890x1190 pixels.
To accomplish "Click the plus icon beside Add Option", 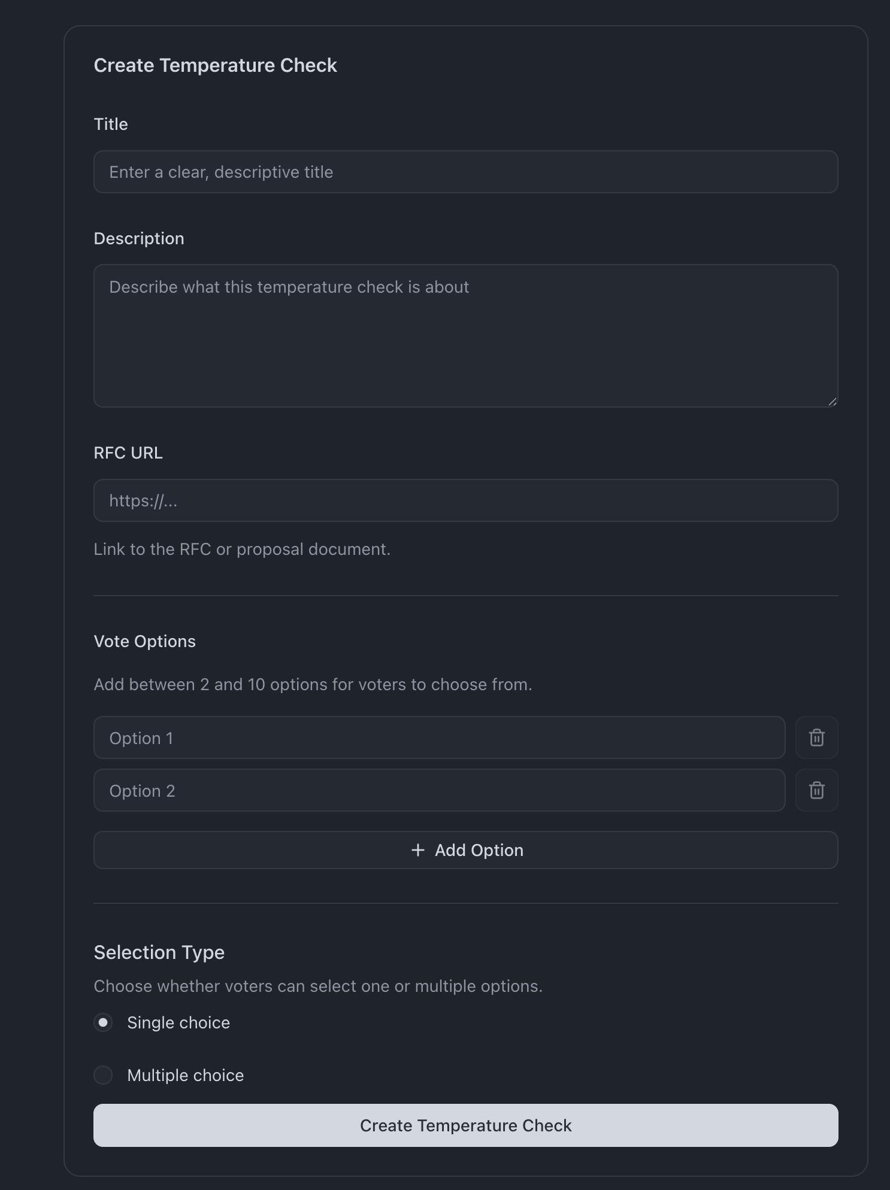I will (x=418, y=850).
